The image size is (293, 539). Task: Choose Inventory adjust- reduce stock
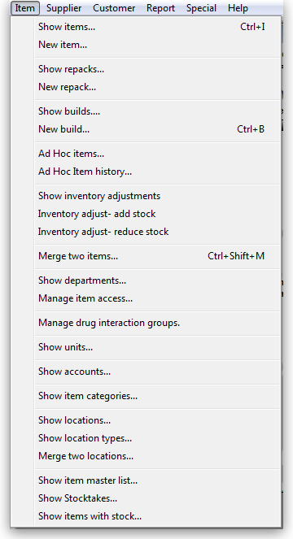[x=157, y=232]
